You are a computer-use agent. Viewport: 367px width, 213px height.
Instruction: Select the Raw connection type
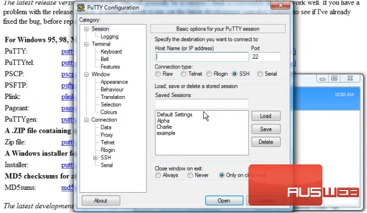pos(158,74)
